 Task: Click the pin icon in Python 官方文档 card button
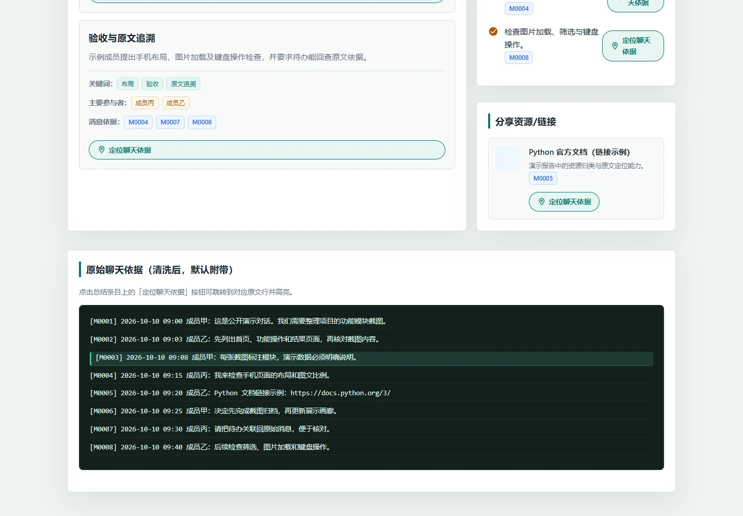[x=542, y=202]
